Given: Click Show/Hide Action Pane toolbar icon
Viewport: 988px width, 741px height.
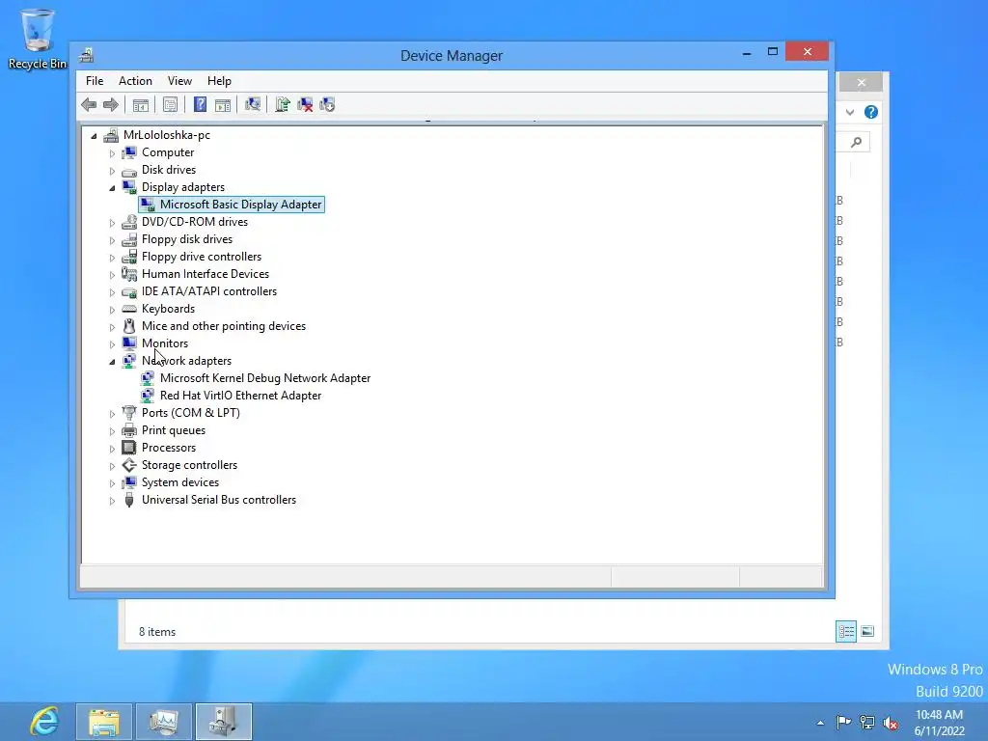Looking at the screenshot, I should (x=223, y=104).
